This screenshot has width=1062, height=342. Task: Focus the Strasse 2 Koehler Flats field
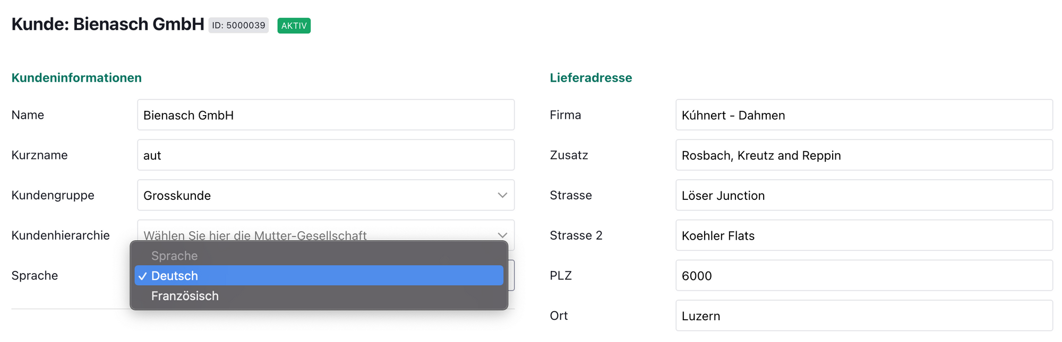point(863,235)
